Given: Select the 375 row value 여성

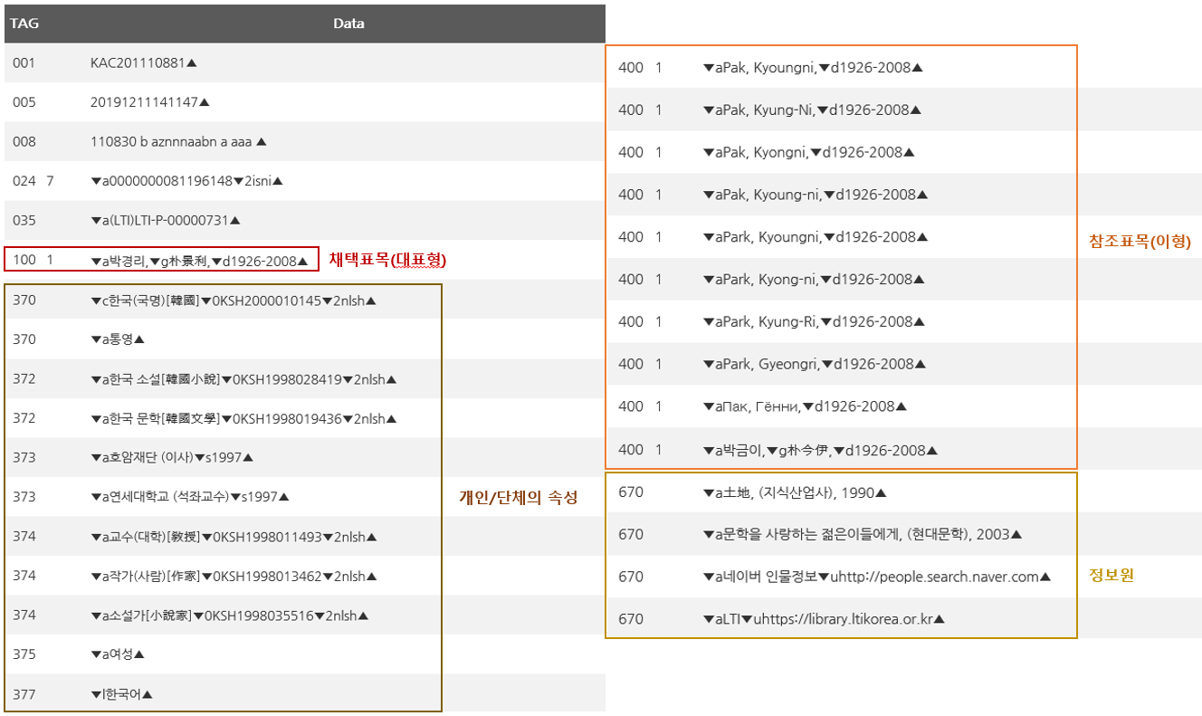Looking at the screenshot, I should [118, 654].
